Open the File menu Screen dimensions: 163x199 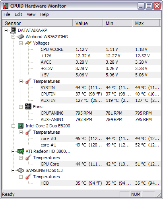[7, 14]
